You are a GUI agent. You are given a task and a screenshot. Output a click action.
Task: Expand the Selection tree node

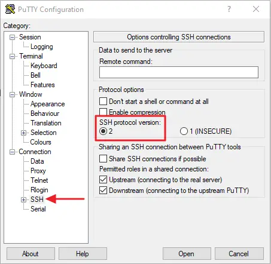[x=24, y=133]
